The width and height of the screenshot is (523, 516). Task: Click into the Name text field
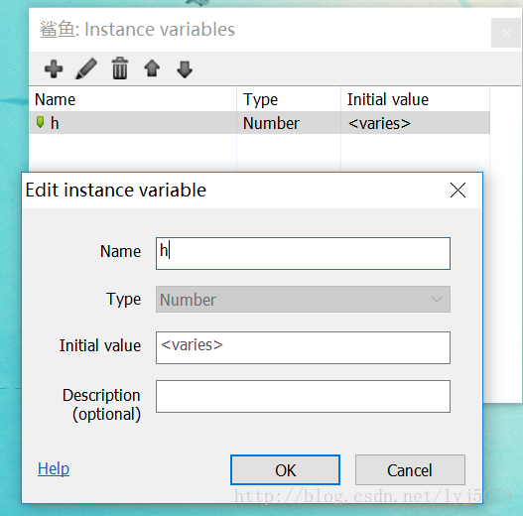click(303, 253)
